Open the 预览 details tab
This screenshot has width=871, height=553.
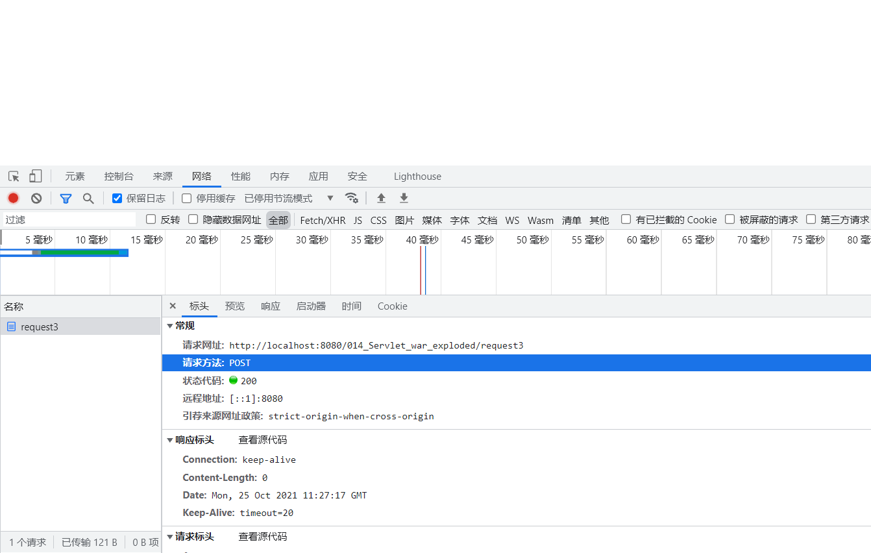tap(235, 306)
